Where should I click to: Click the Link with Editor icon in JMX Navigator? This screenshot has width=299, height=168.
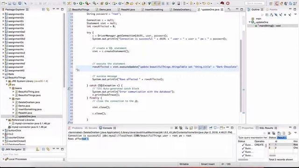48,149
